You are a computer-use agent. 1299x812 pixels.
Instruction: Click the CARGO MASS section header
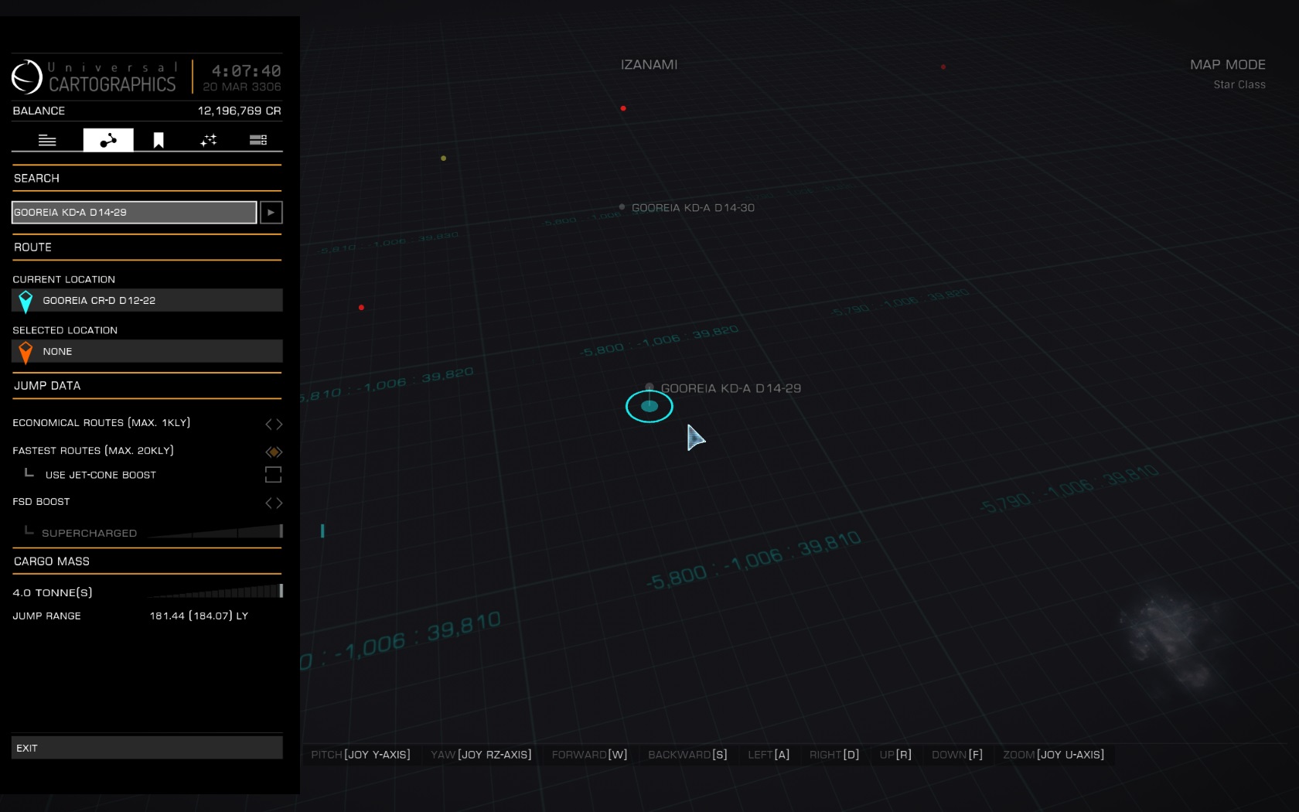[147, 561]
